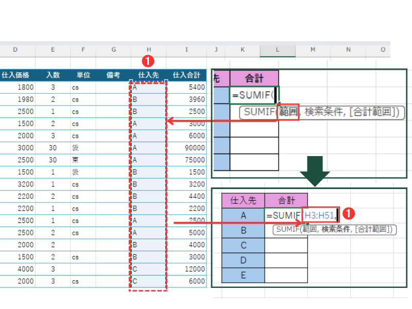Select column L header
This screenshot has width=412, height=309.
coord(277,49)
